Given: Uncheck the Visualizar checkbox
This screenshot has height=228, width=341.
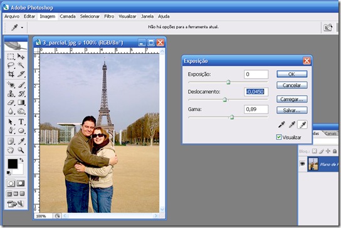Looking at the screenshot, I should coord(279,137).
